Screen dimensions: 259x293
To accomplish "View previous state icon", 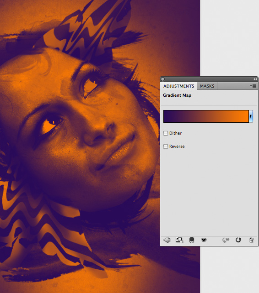I will (226, 240).
